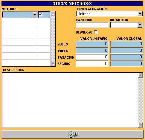Expand the TIPO VALORACIÓN dropdown

coord(140,14)
